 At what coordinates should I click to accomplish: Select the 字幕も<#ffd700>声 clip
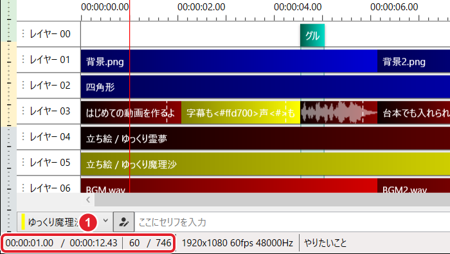tap(240, 113)
